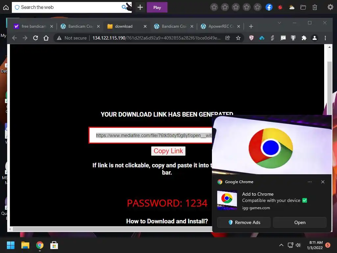Click Open in Chrome notification
Screen dimensions: 337x253
pos(300,222)
